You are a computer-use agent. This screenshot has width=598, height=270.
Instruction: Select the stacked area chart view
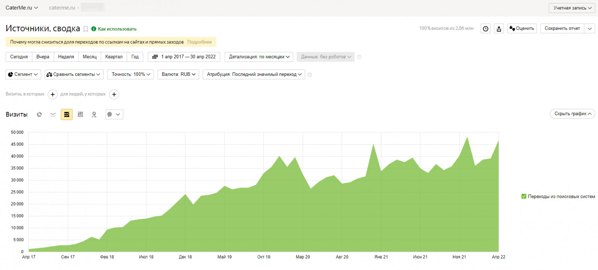click(x=67, y=114)
